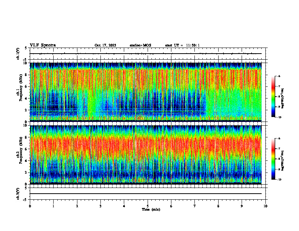Click the "5" tick of the ch.1(V) axis

point(26,48)
